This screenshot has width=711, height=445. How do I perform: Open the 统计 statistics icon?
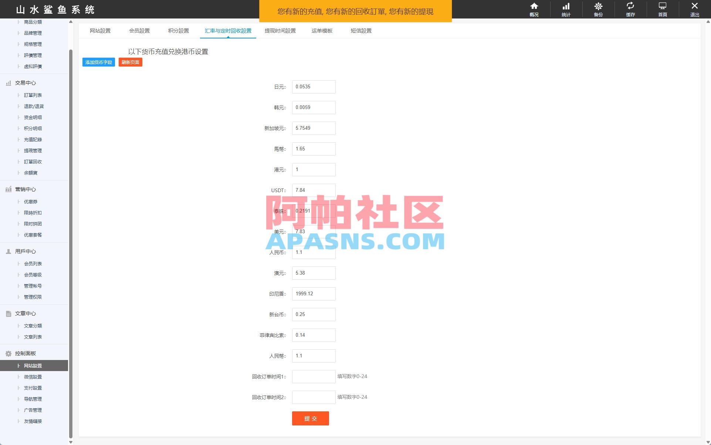tap(566, 9)
